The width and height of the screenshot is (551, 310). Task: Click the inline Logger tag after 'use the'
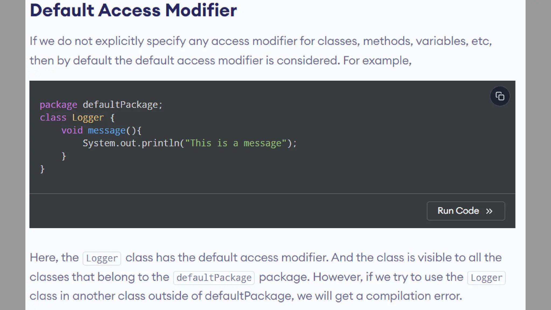pyautogui.click(x=486, y=278)
